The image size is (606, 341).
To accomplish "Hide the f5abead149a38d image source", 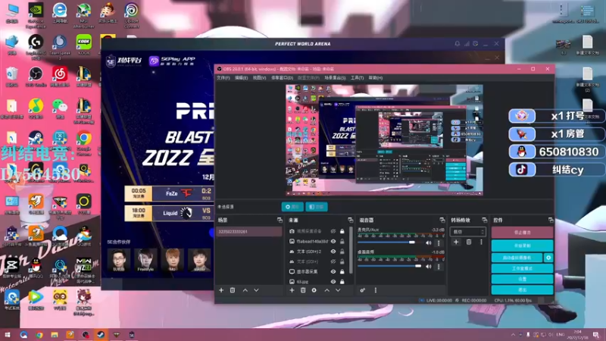I will pos(333,241).
